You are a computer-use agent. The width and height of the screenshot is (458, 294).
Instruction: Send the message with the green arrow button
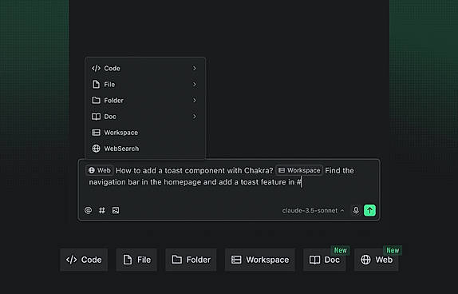[369, 210]
